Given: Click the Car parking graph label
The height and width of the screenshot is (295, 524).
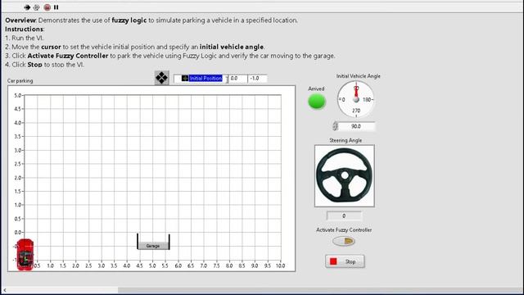Looking at the screenshot, I should [x=20, y=81].
